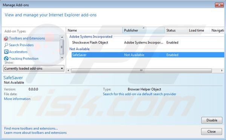Select Tracking Protection add-on type

[x=24, y=58]
